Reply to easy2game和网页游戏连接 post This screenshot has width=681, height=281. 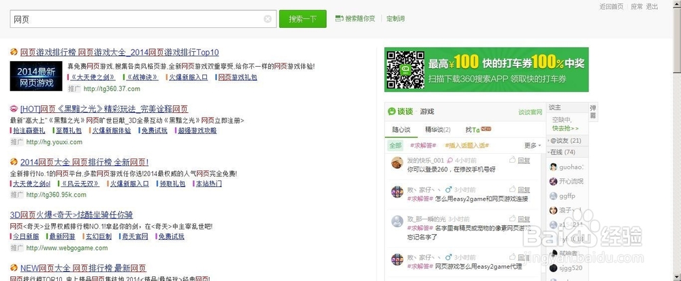click(x=524, y=190)
